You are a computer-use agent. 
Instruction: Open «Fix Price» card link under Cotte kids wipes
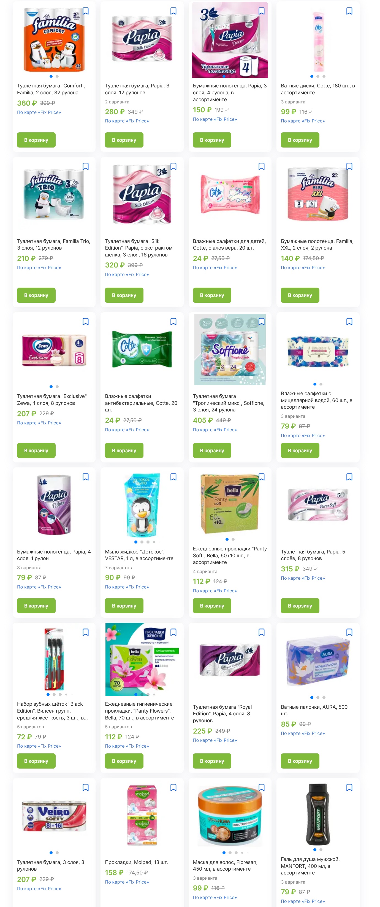pos(215,268)
